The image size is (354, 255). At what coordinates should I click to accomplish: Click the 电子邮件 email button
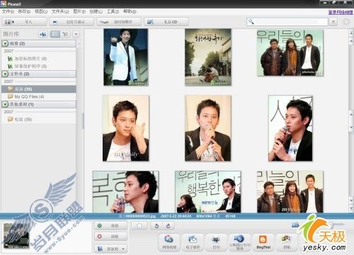[193, 242]
